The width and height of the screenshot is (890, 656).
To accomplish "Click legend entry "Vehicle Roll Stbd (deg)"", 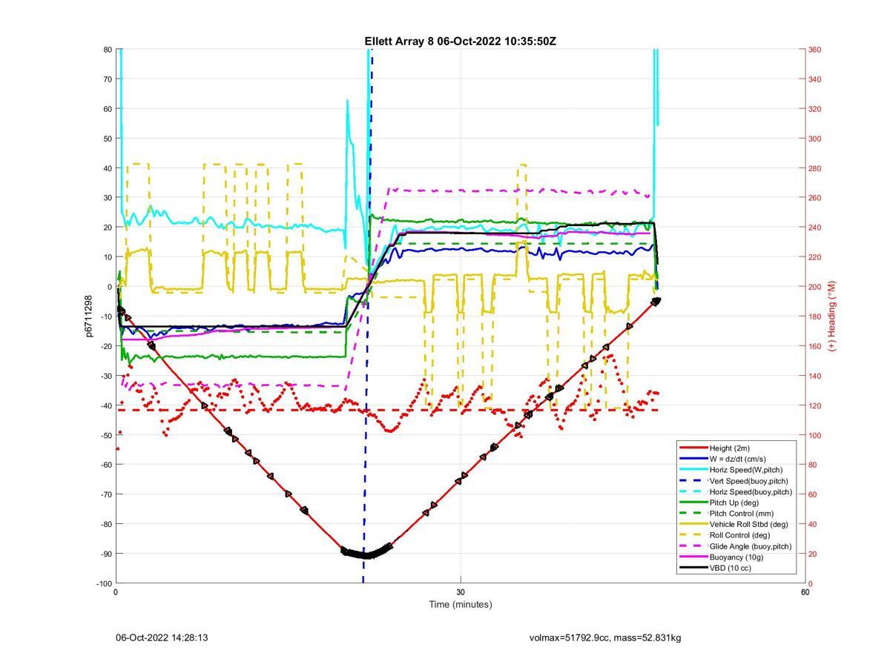I will pos(749,524).
